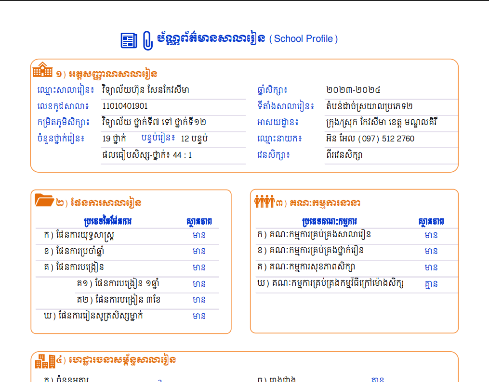Click the "មាន" status of ផែនការរៀនសូត្រសិស្សម្នាក់
489x382 pixels.
point(199,316)
